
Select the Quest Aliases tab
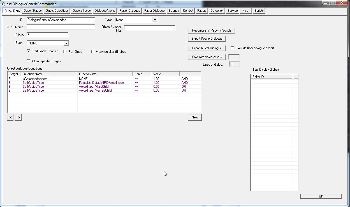point(82,11)
